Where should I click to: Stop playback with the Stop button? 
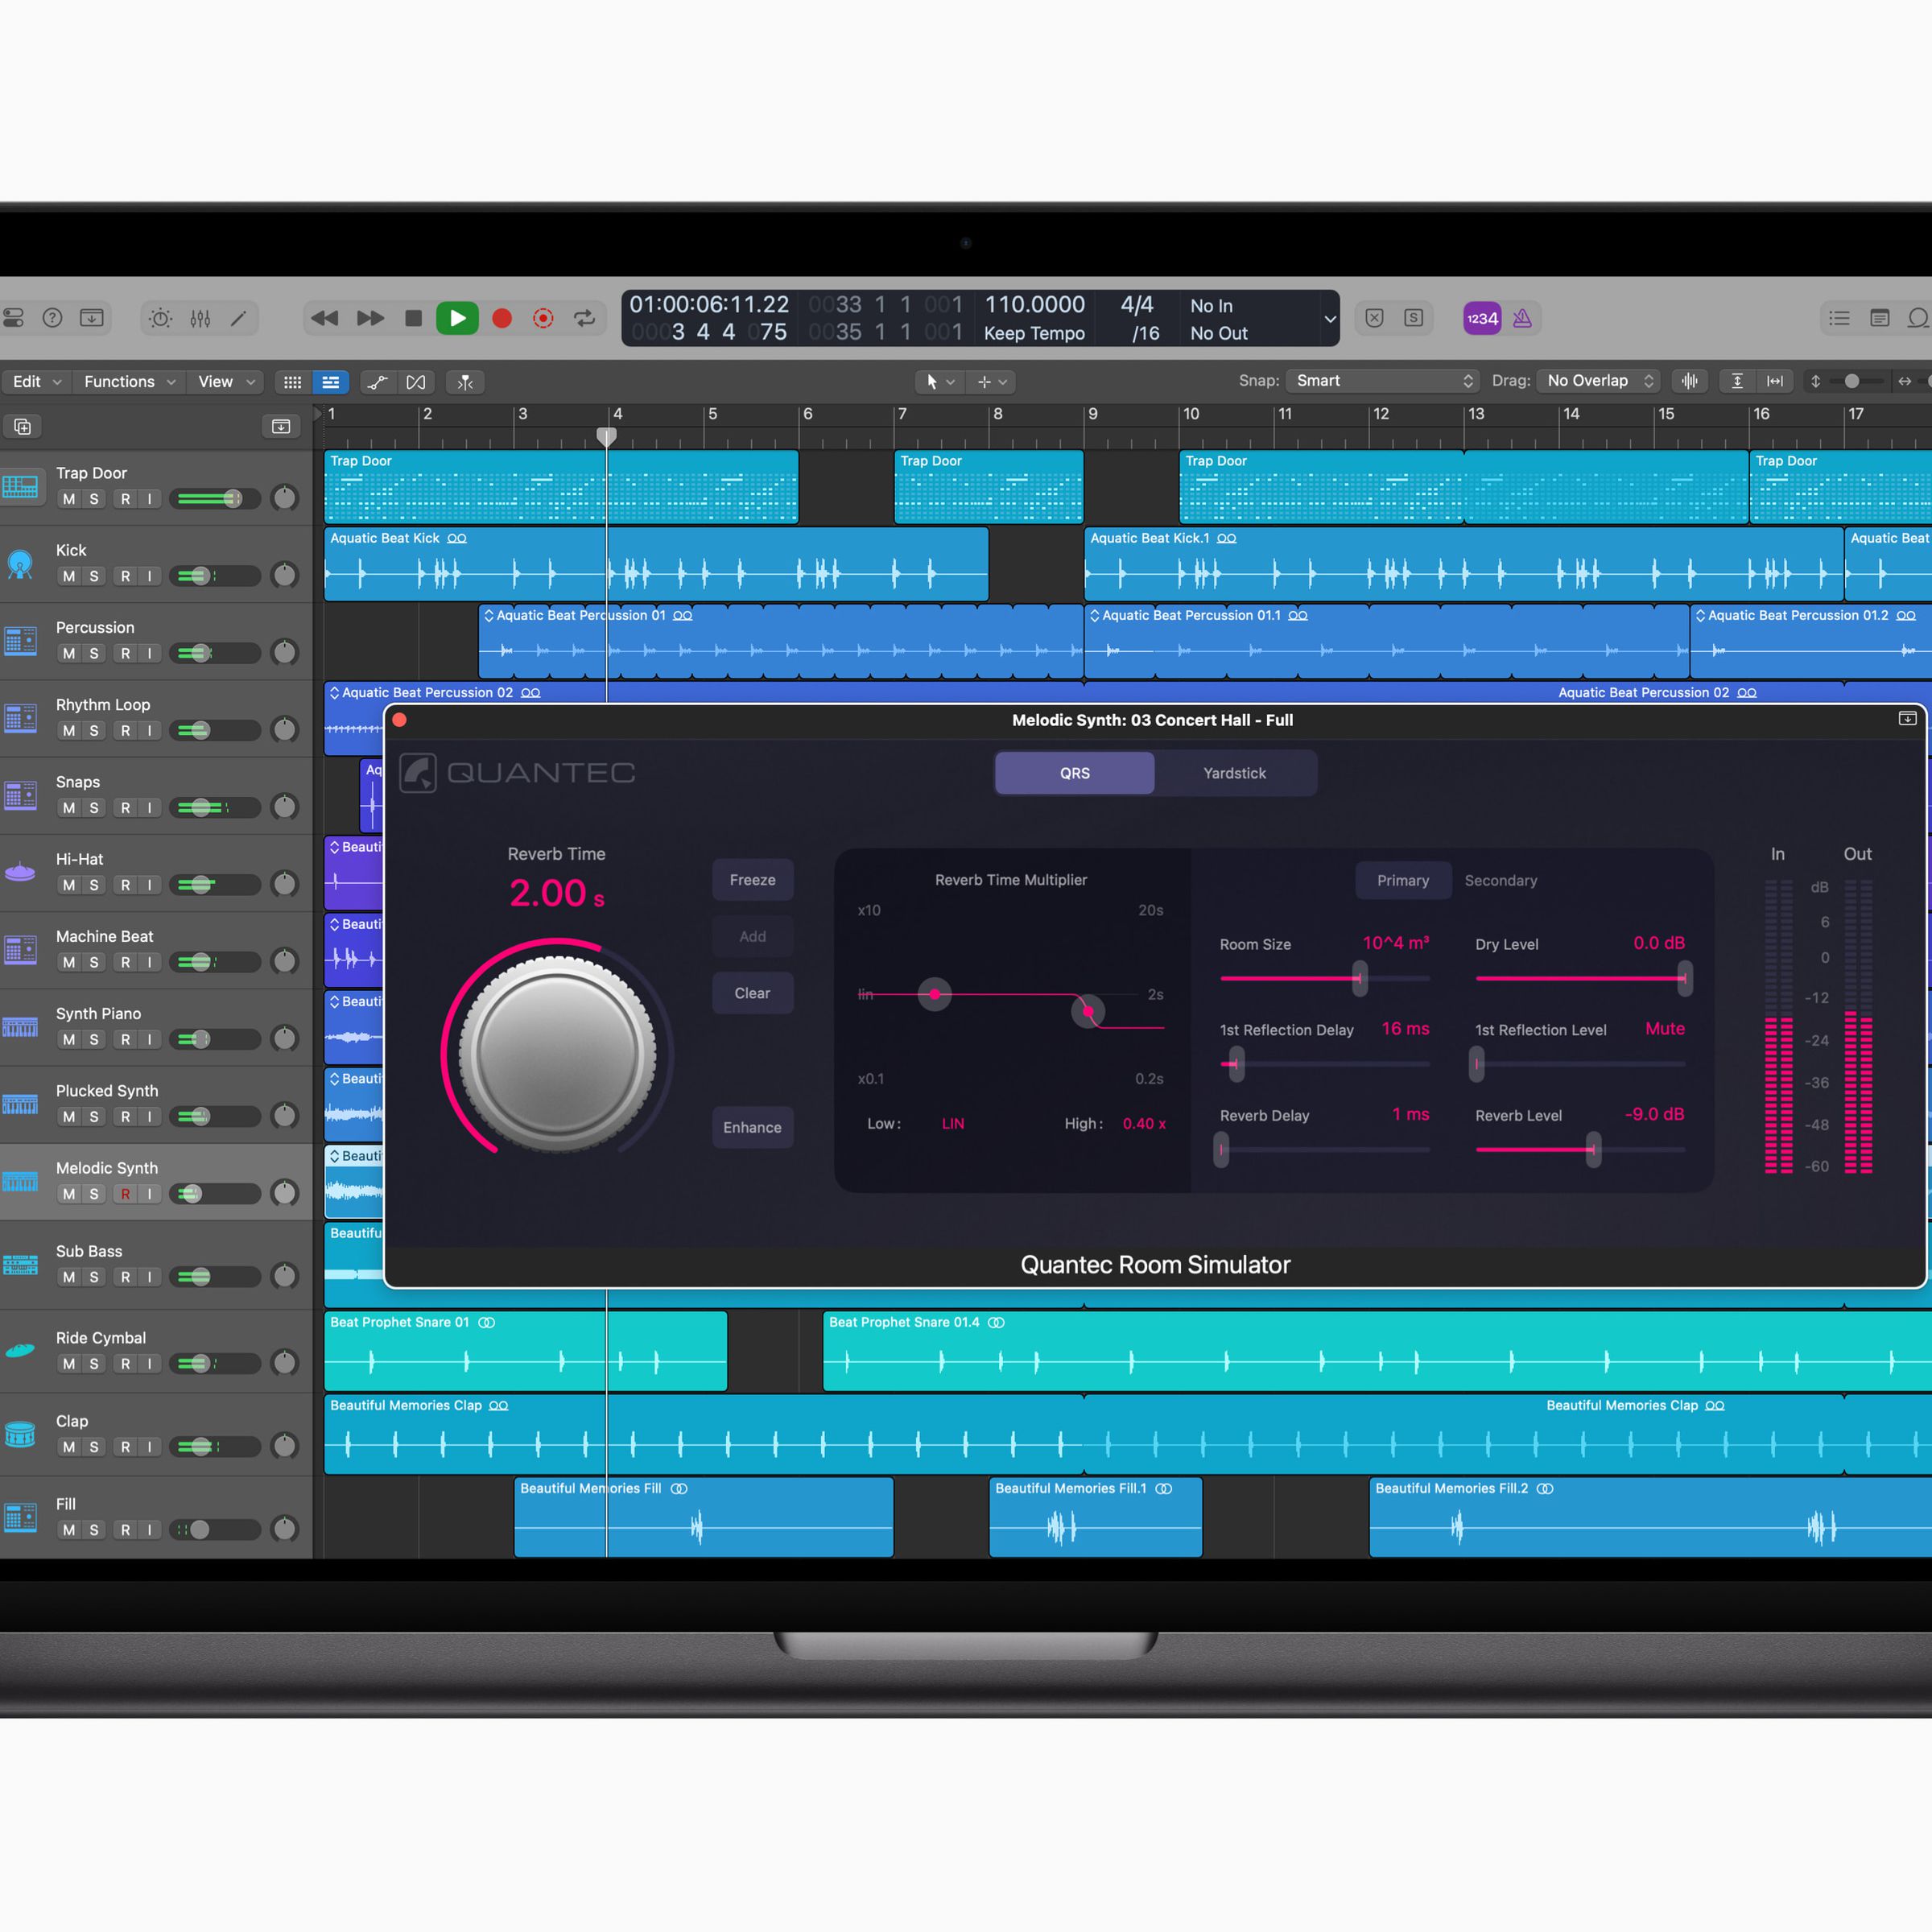click(x=413, y=318)
